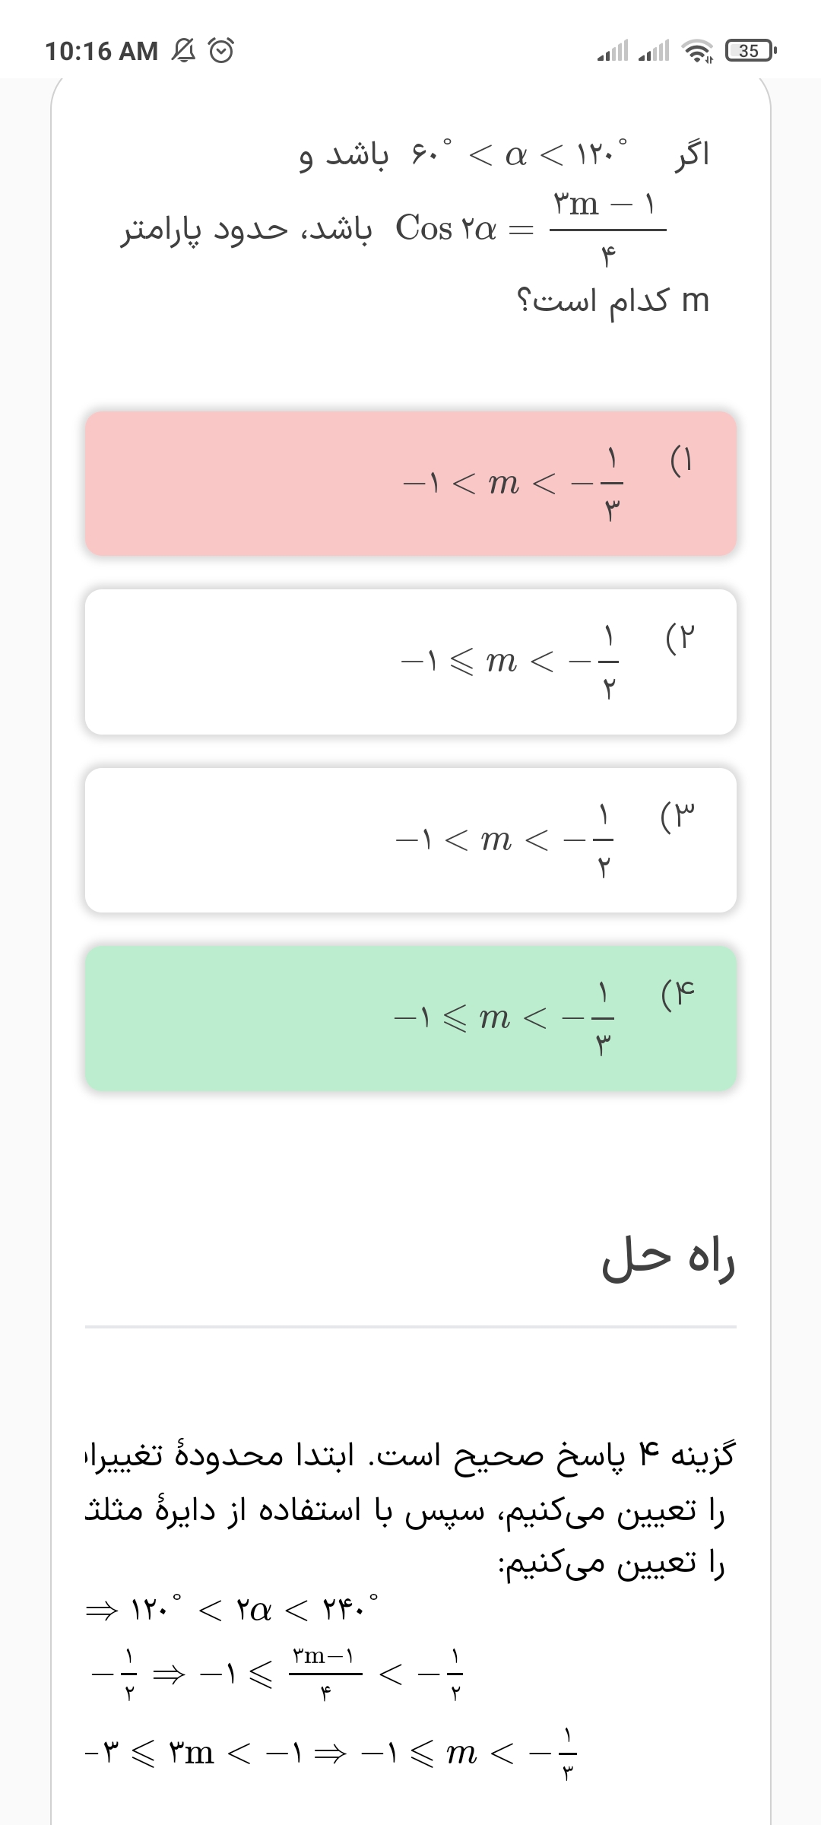This screenshot has width=821, height=1825.
Task: Tap the second cellular signal icon
Action: 654,51
